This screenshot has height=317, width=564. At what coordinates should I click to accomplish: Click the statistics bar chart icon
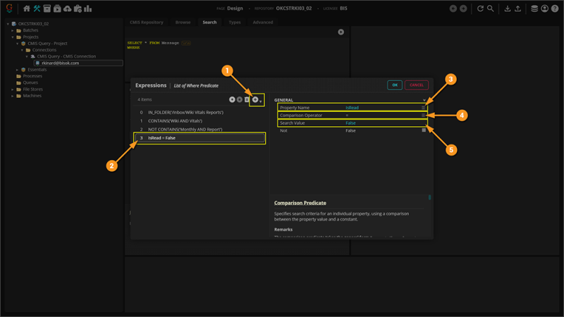coord(88,8)
